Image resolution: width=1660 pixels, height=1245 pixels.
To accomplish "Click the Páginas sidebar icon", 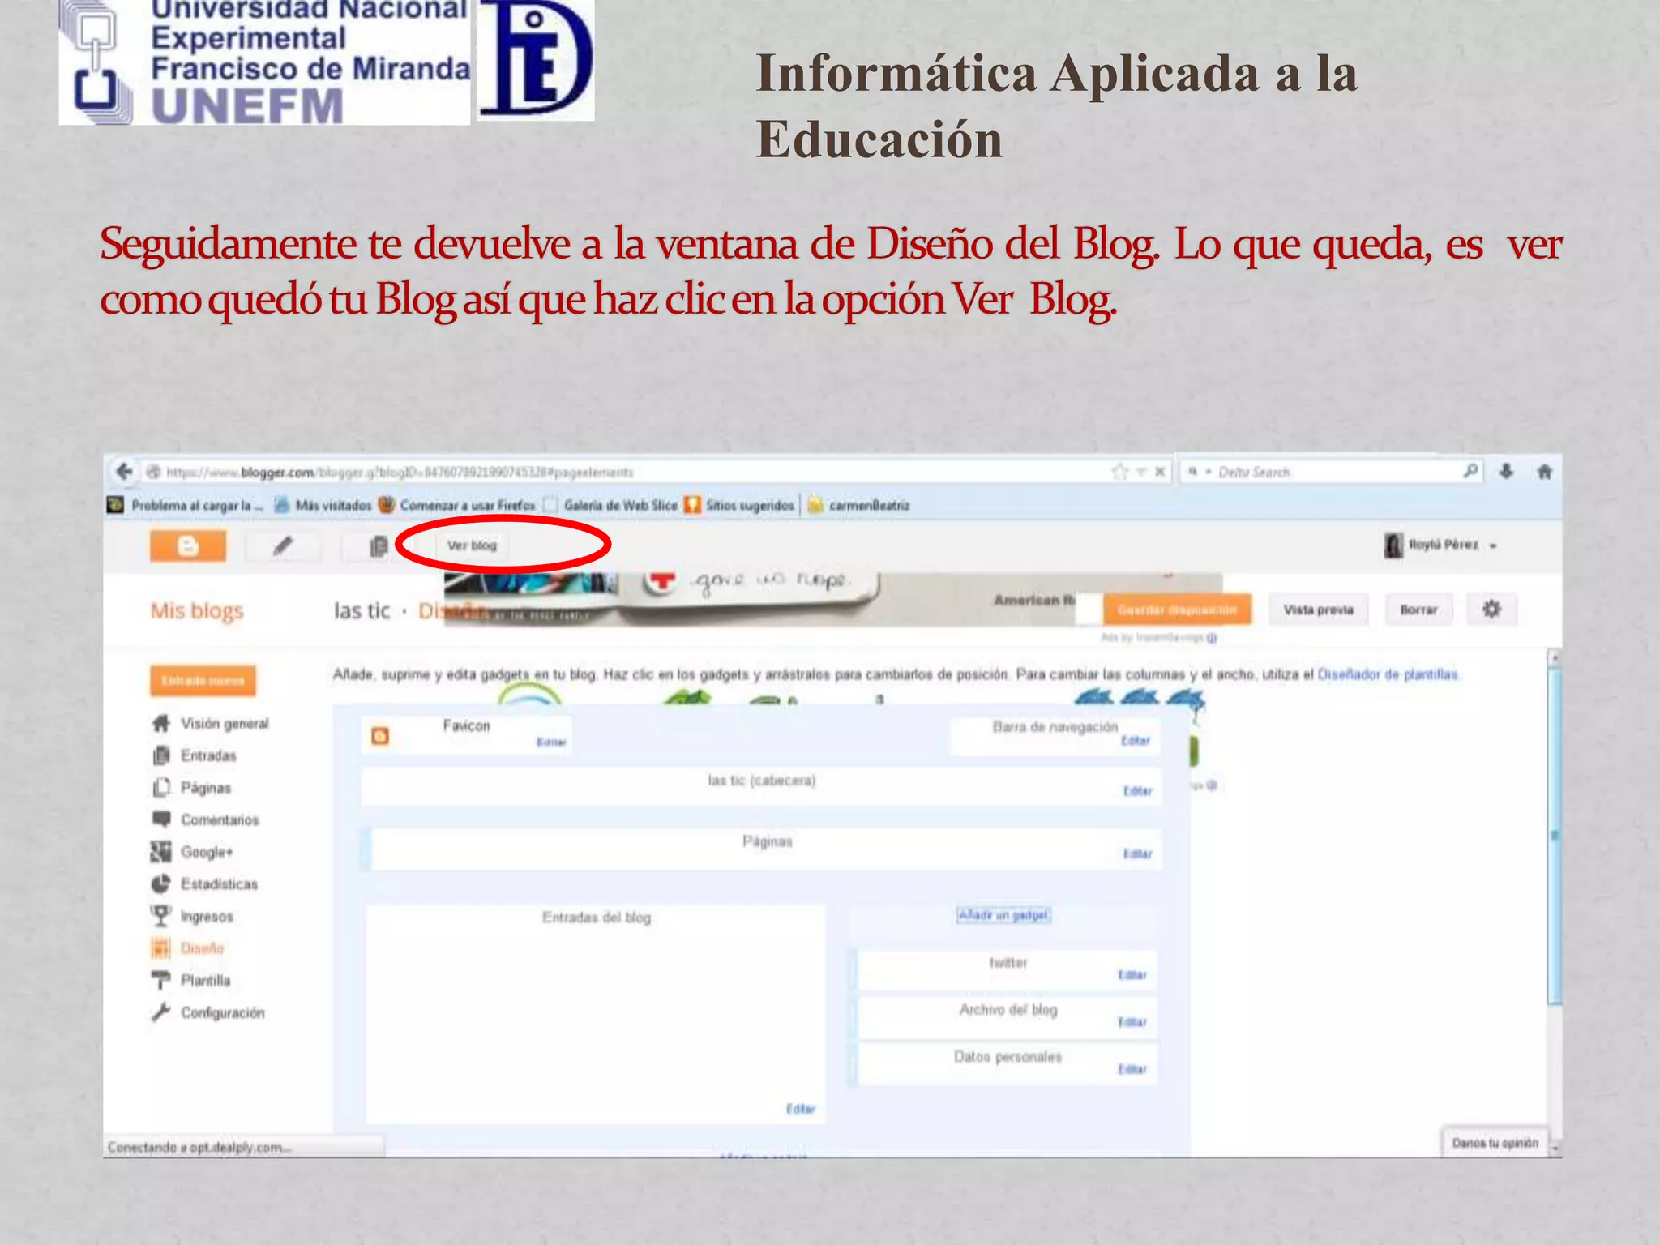I will tap(161, 787).
